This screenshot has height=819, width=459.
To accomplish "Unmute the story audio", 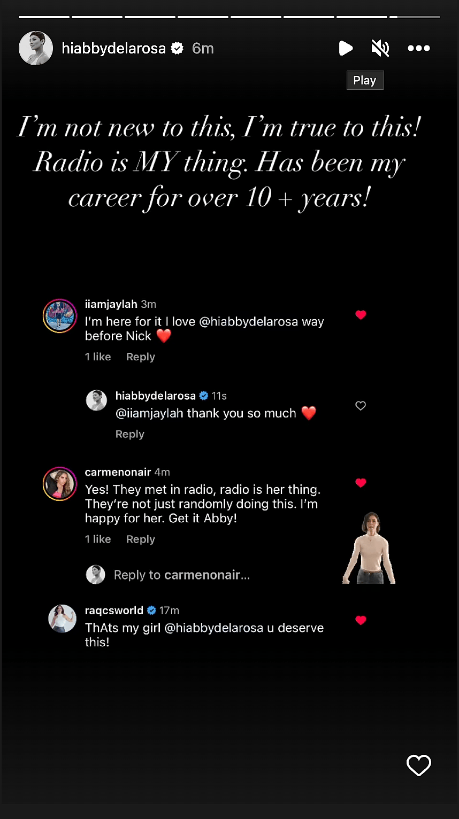I will pyautogui.click(x=380, y=49).
